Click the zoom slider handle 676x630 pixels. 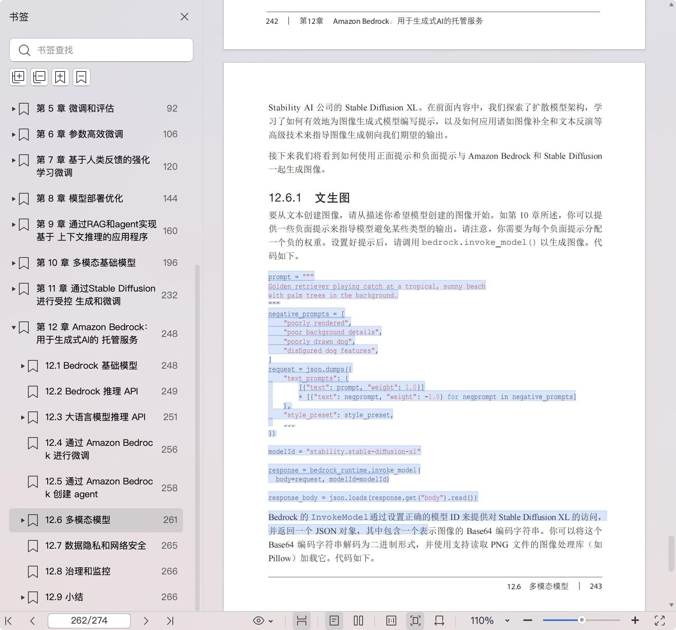[x=582, y=620]
